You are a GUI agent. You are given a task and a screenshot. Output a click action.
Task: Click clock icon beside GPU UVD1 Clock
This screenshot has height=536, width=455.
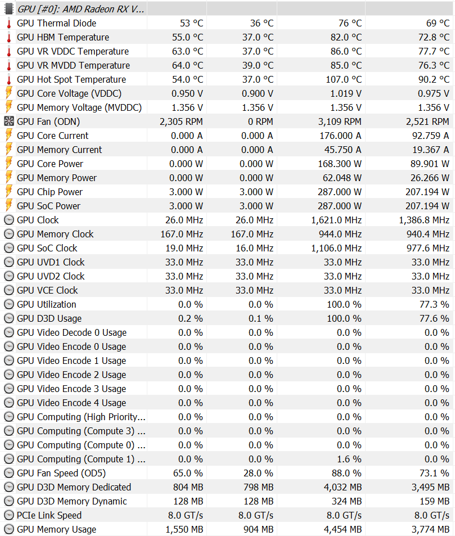point(9,262)
